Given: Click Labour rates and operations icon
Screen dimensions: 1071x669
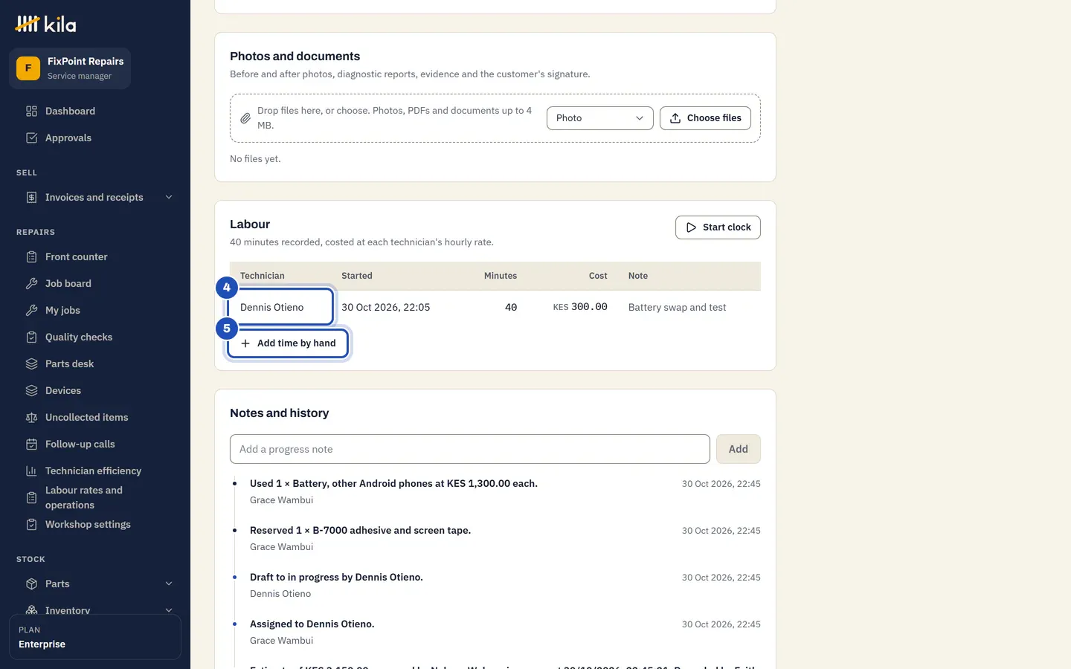Looking at the screenshot, I should [31, 497].
